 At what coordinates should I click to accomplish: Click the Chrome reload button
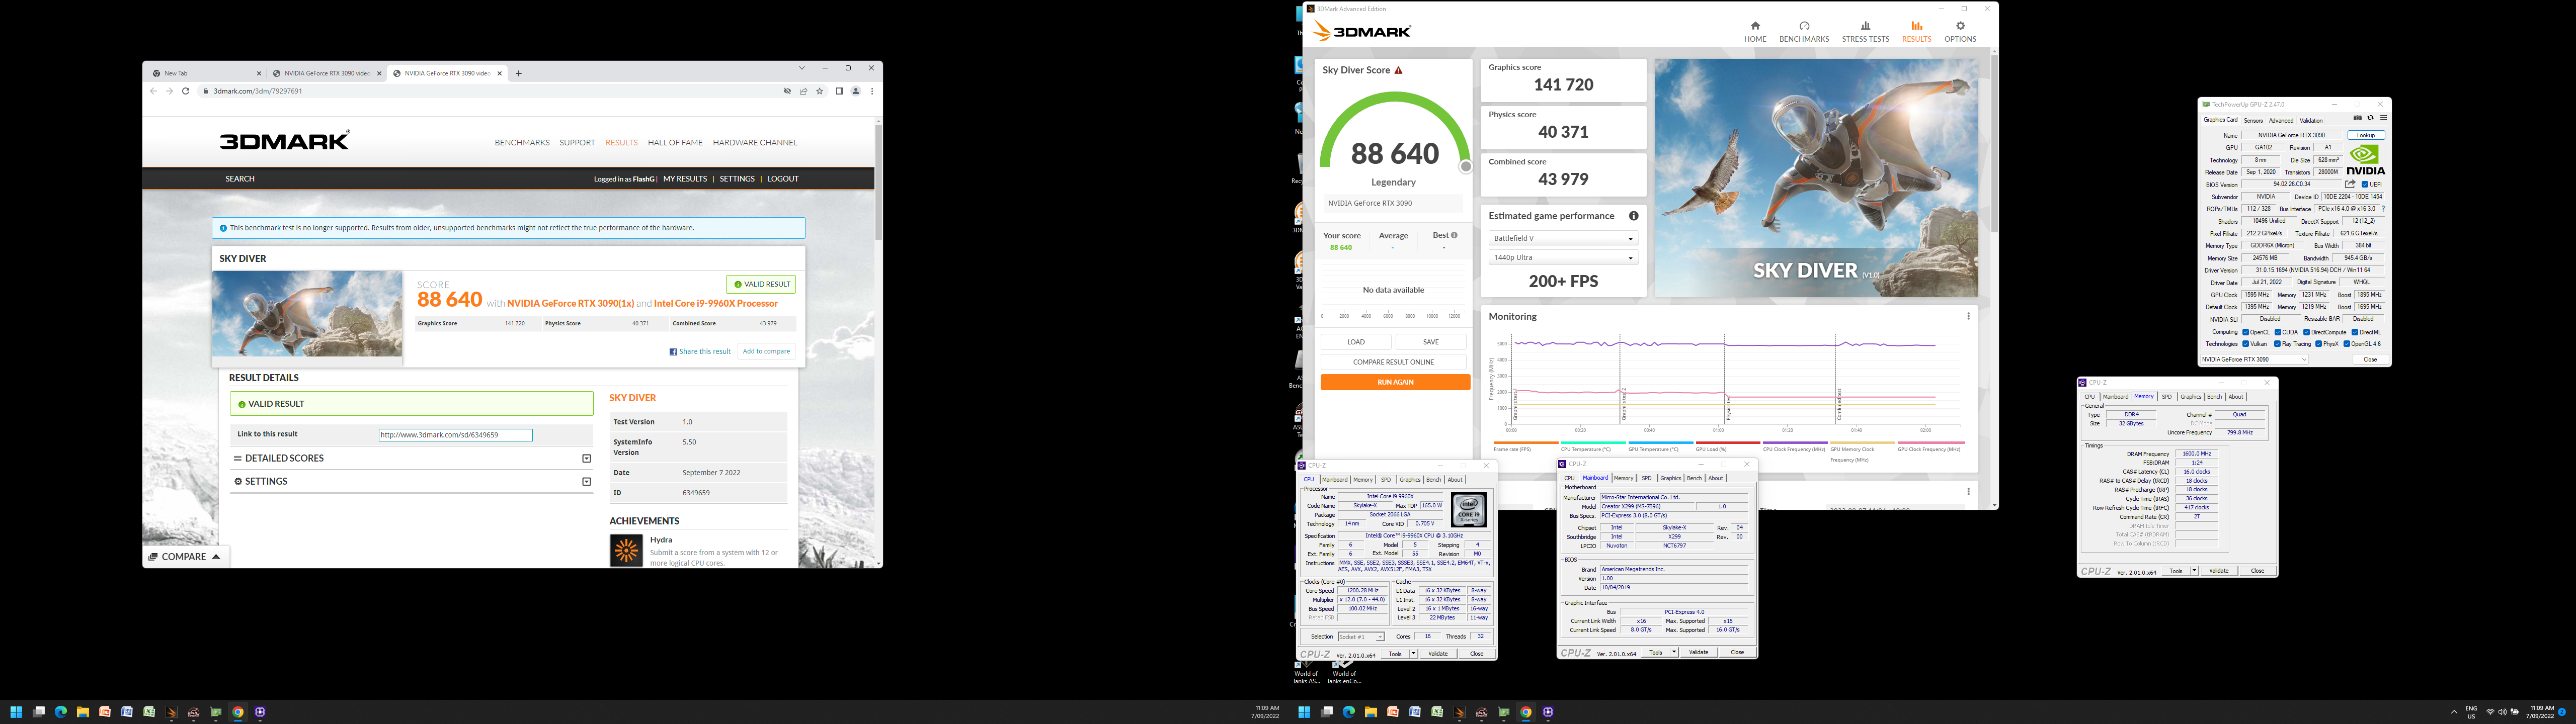185,91
